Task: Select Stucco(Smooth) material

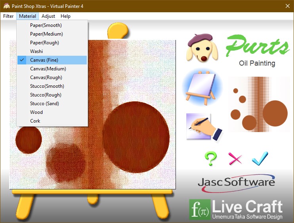Action: (52, 86)
